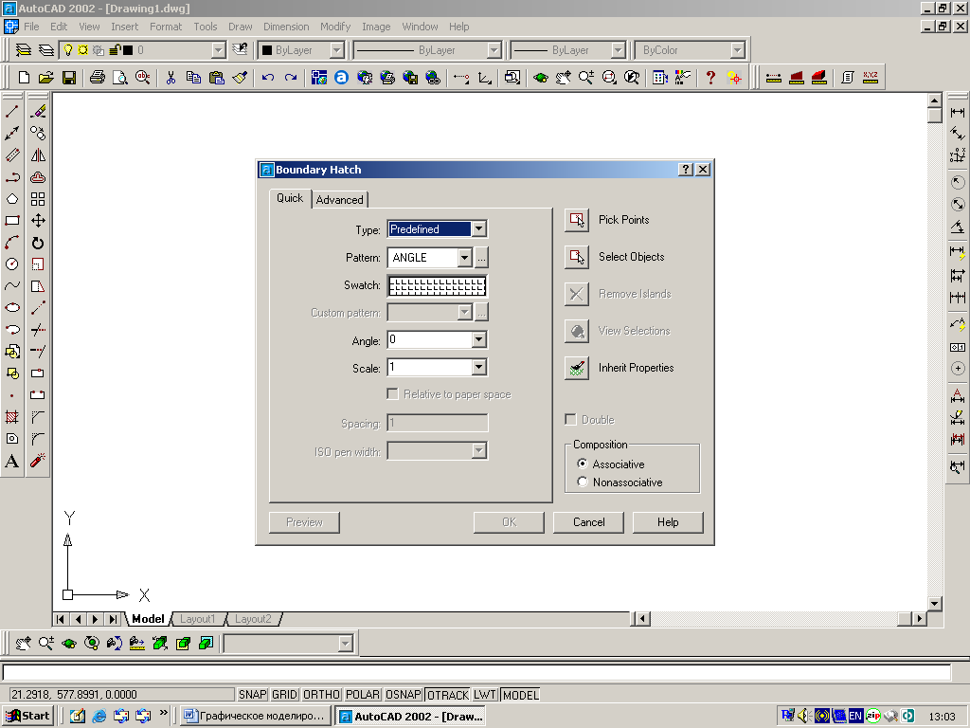Switch to the Advanced tab

click(x=340, y=199)
